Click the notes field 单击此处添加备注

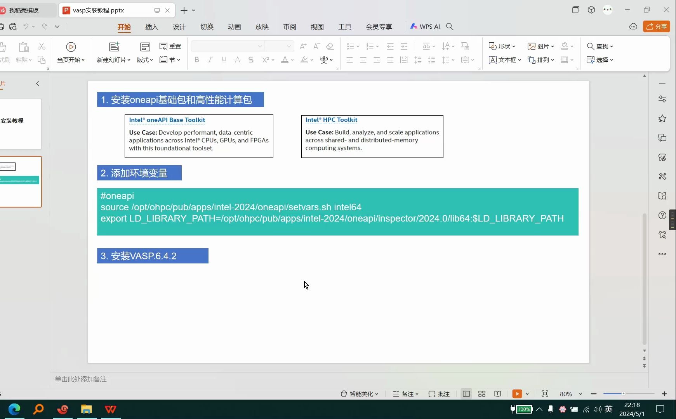point(81,379)
